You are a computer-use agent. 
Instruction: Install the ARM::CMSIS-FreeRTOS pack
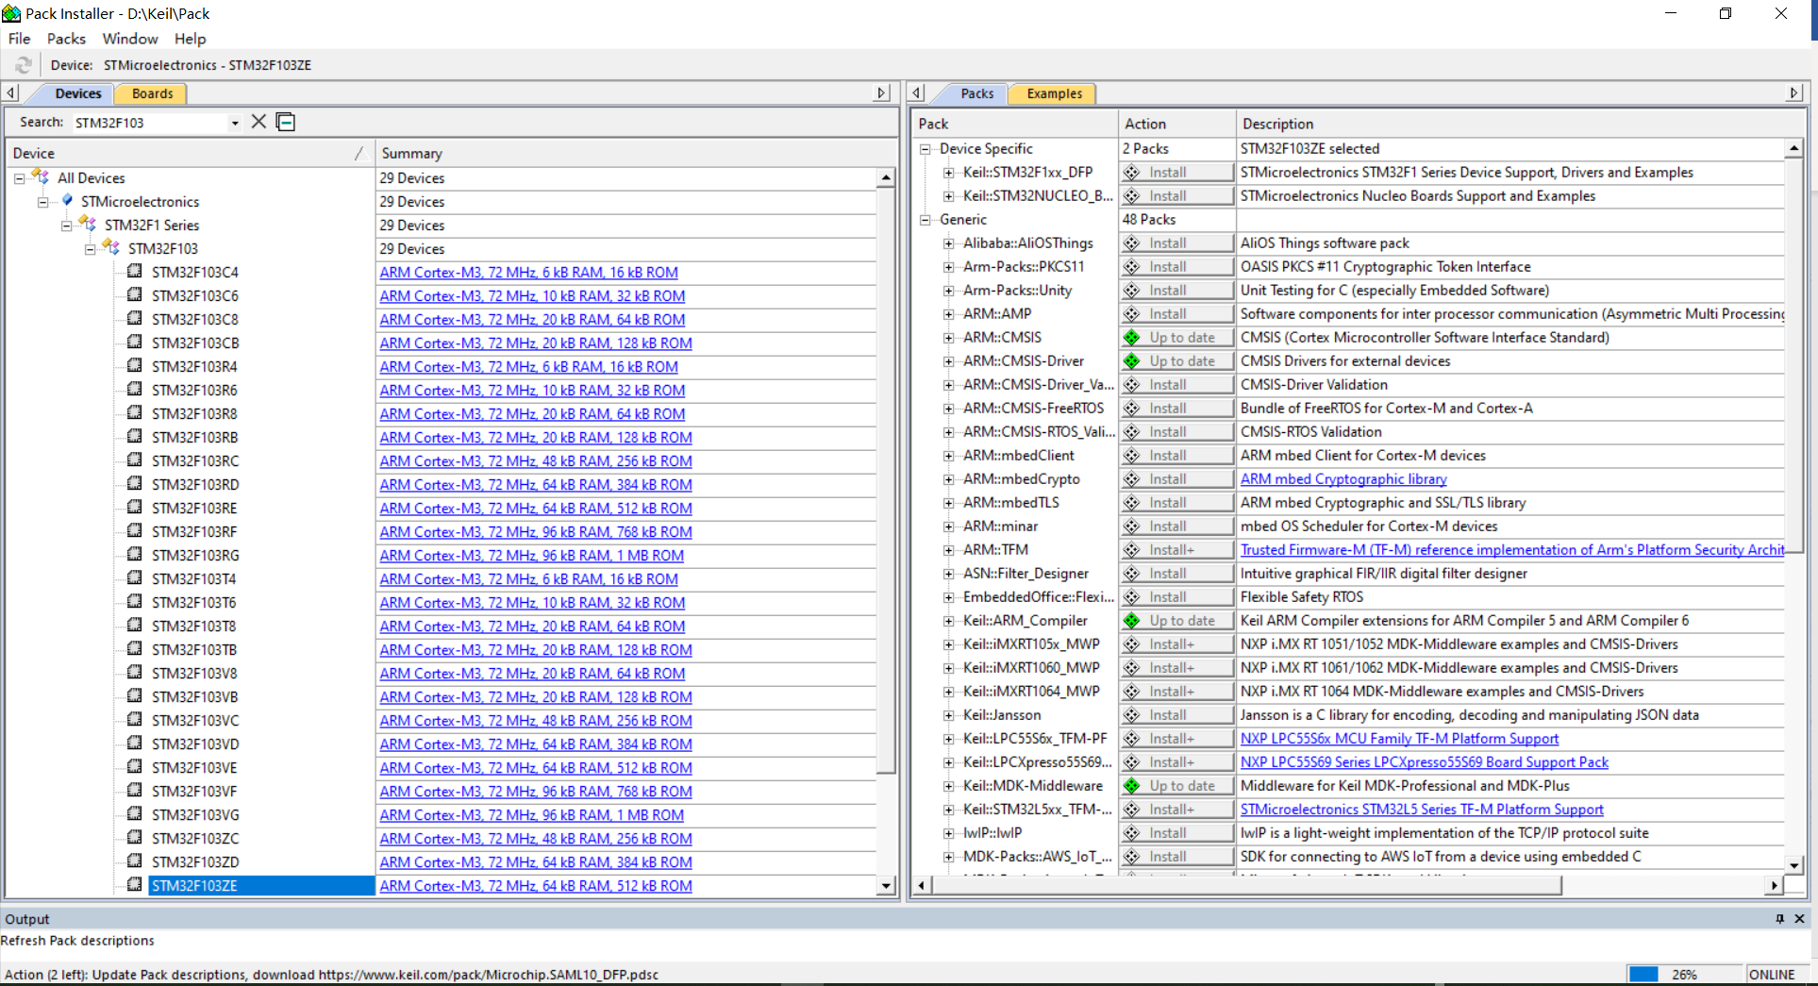(x=1176, y=409)
